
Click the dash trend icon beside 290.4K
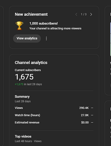pyautogui.click(x=92, y=108)
